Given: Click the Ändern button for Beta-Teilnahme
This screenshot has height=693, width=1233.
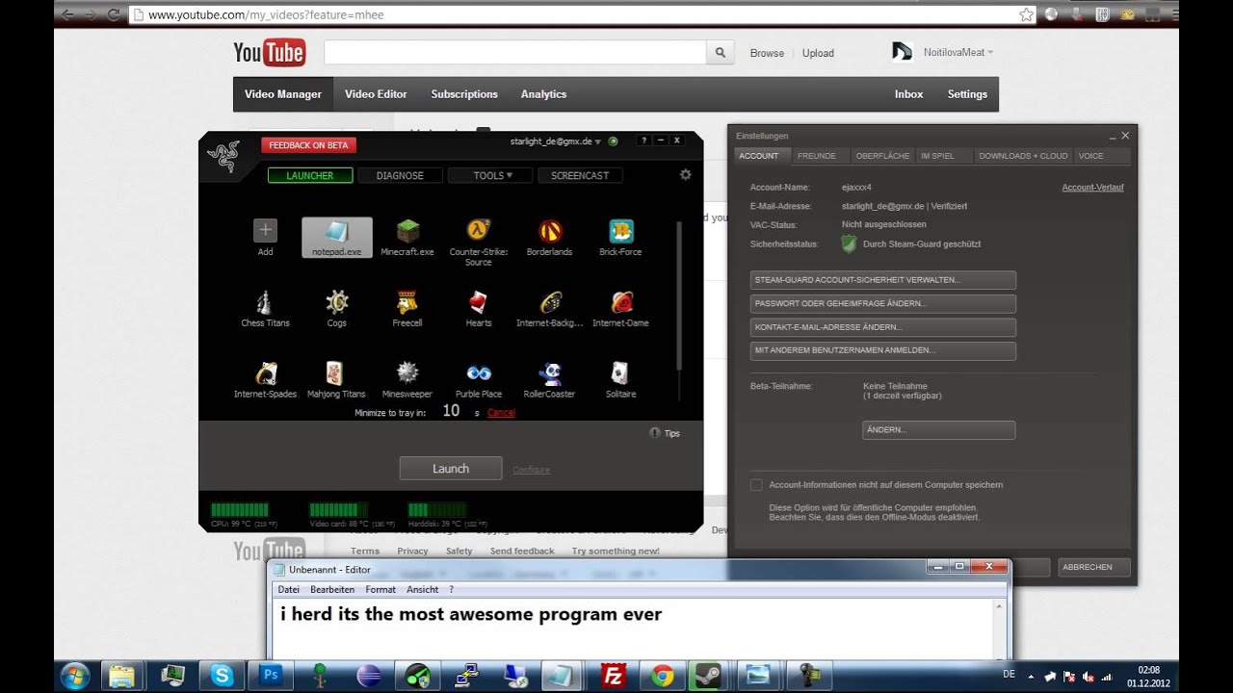Looking at the screenshot, I should 938,430.
